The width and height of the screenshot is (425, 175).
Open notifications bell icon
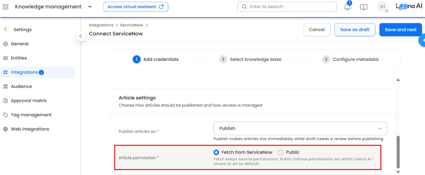(x=347, y=7)
